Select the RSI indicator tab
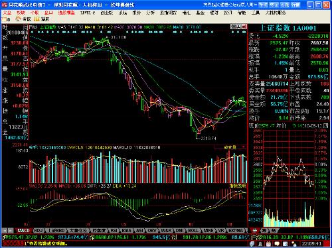Screen dimensions: 332x248 tap(114, 231)
